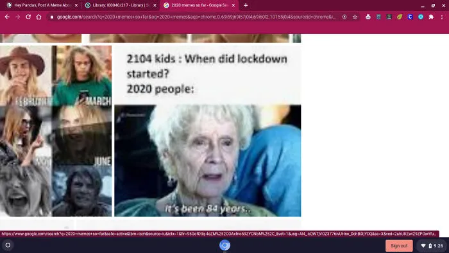Open the blue C extension
This screenshot has height=253, width=449.
point(410,17)
